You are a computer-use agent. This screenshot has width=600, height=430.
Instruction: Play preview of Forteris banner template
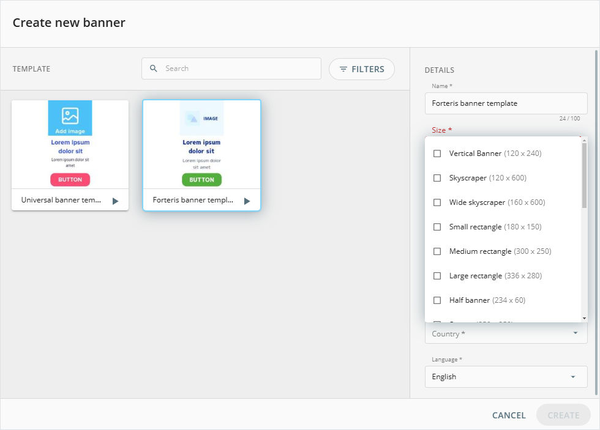tap(247, 201)
